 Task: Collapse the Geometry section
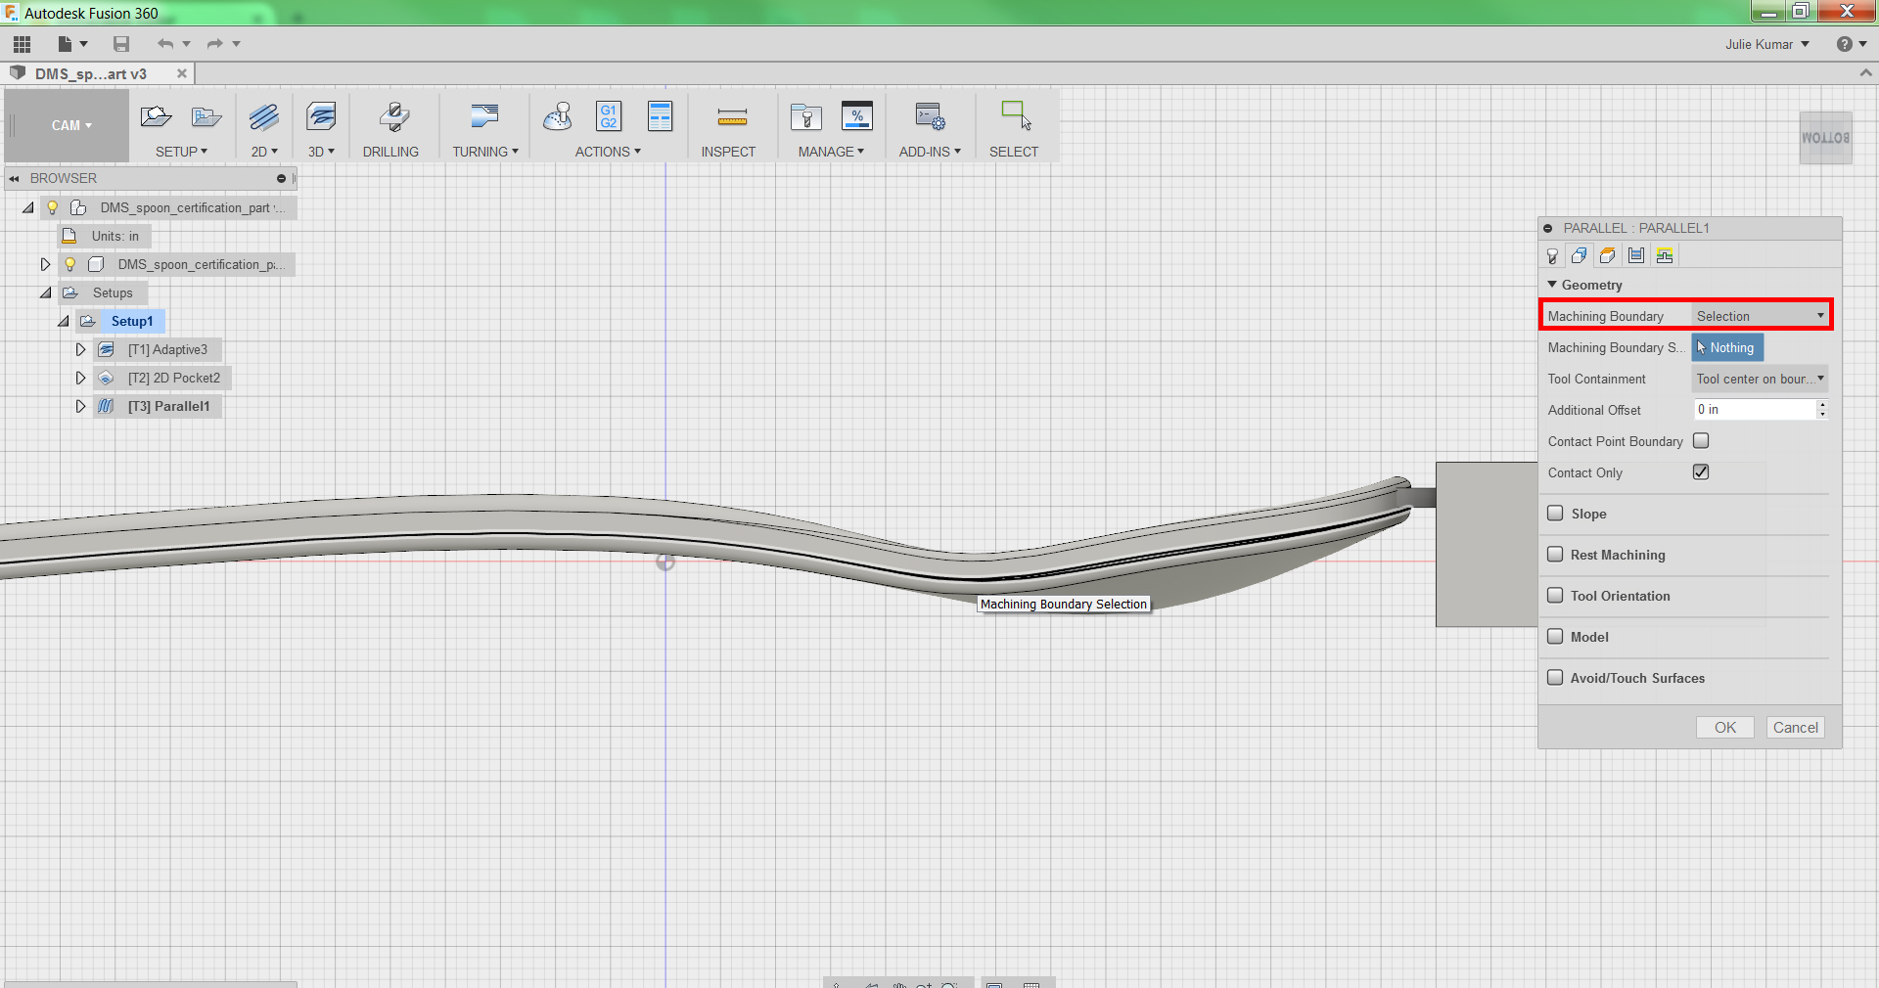tap(1552, 285)
